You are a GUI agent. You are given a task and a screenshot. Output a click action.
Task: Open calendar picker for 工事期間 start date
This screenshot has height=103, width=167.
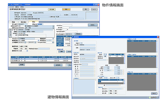pos(24,42)
